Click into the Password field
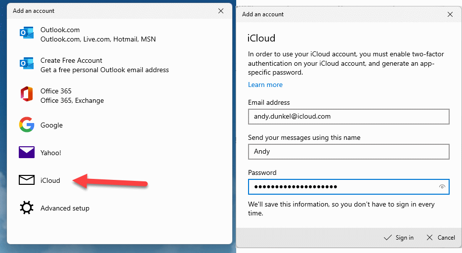462x253 pixels. 348,187
